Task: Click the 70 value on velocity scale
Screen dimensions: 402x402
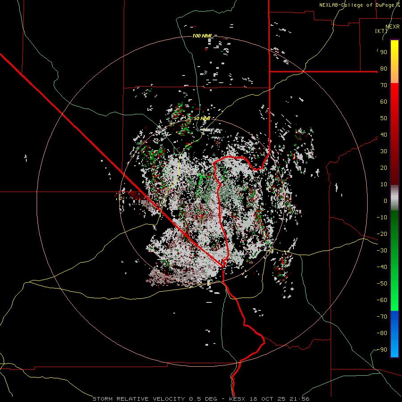Action: pos(384,85)
